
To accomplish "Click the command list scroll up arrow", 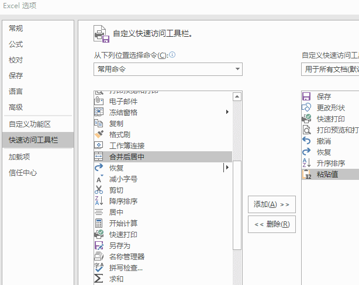I will 237,97.
